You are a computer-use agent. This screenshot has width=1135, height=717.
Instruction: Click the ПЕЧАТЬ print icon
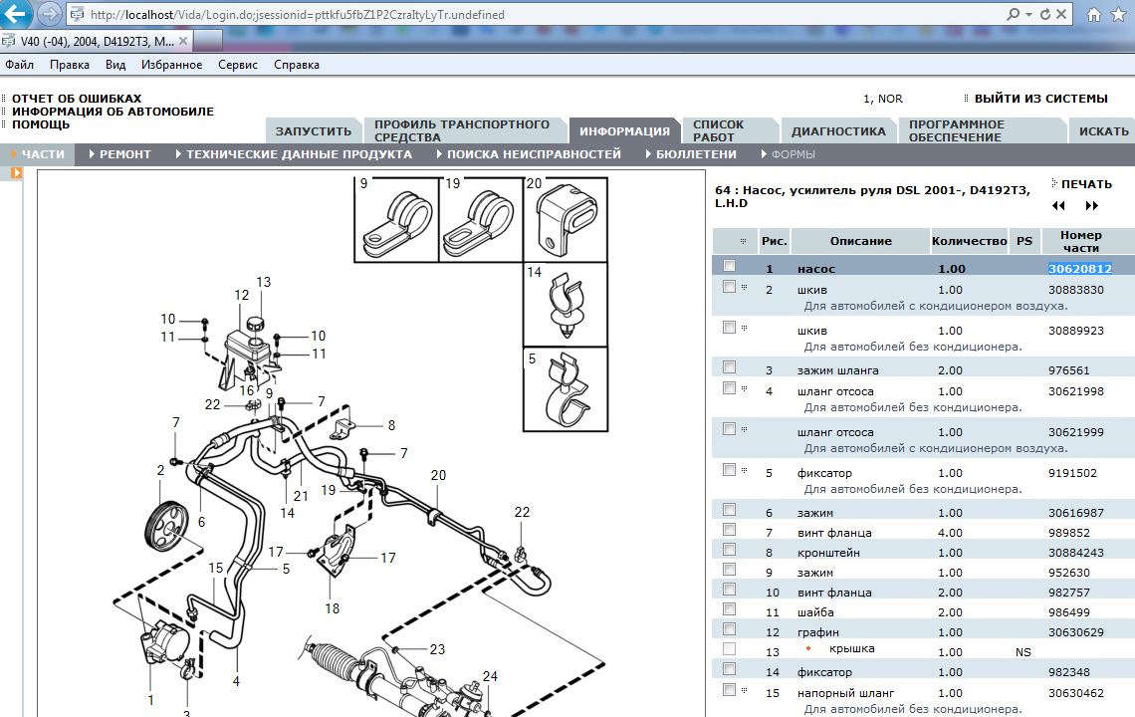tap(1053, 183)
